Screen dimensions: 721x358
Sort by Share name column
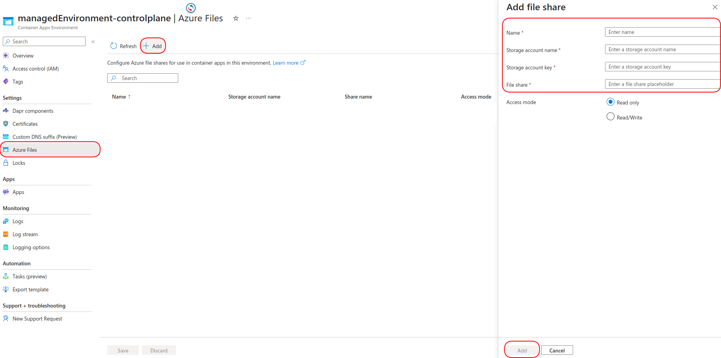(x=358, y=97)
